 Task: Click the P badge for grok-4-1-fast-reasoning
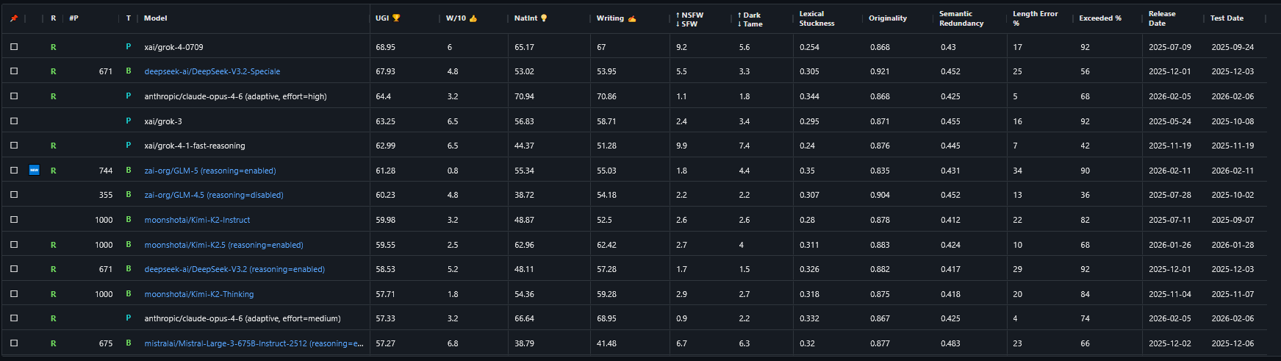coord(129,146)
